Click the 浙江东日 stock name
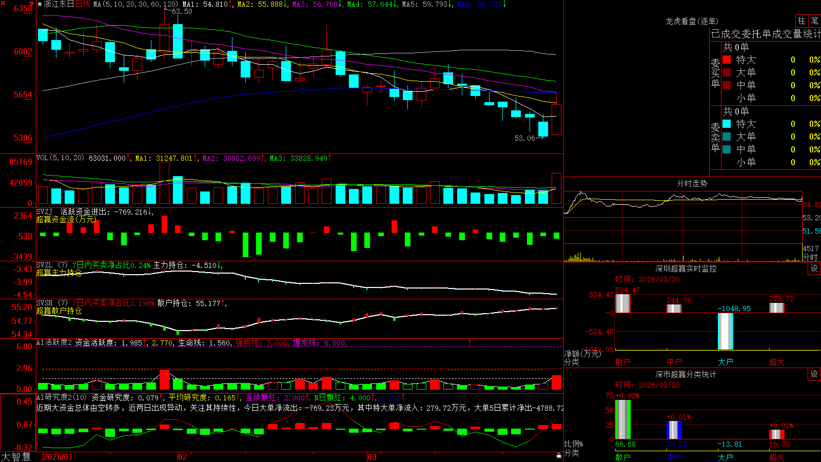 pos(59,4)
